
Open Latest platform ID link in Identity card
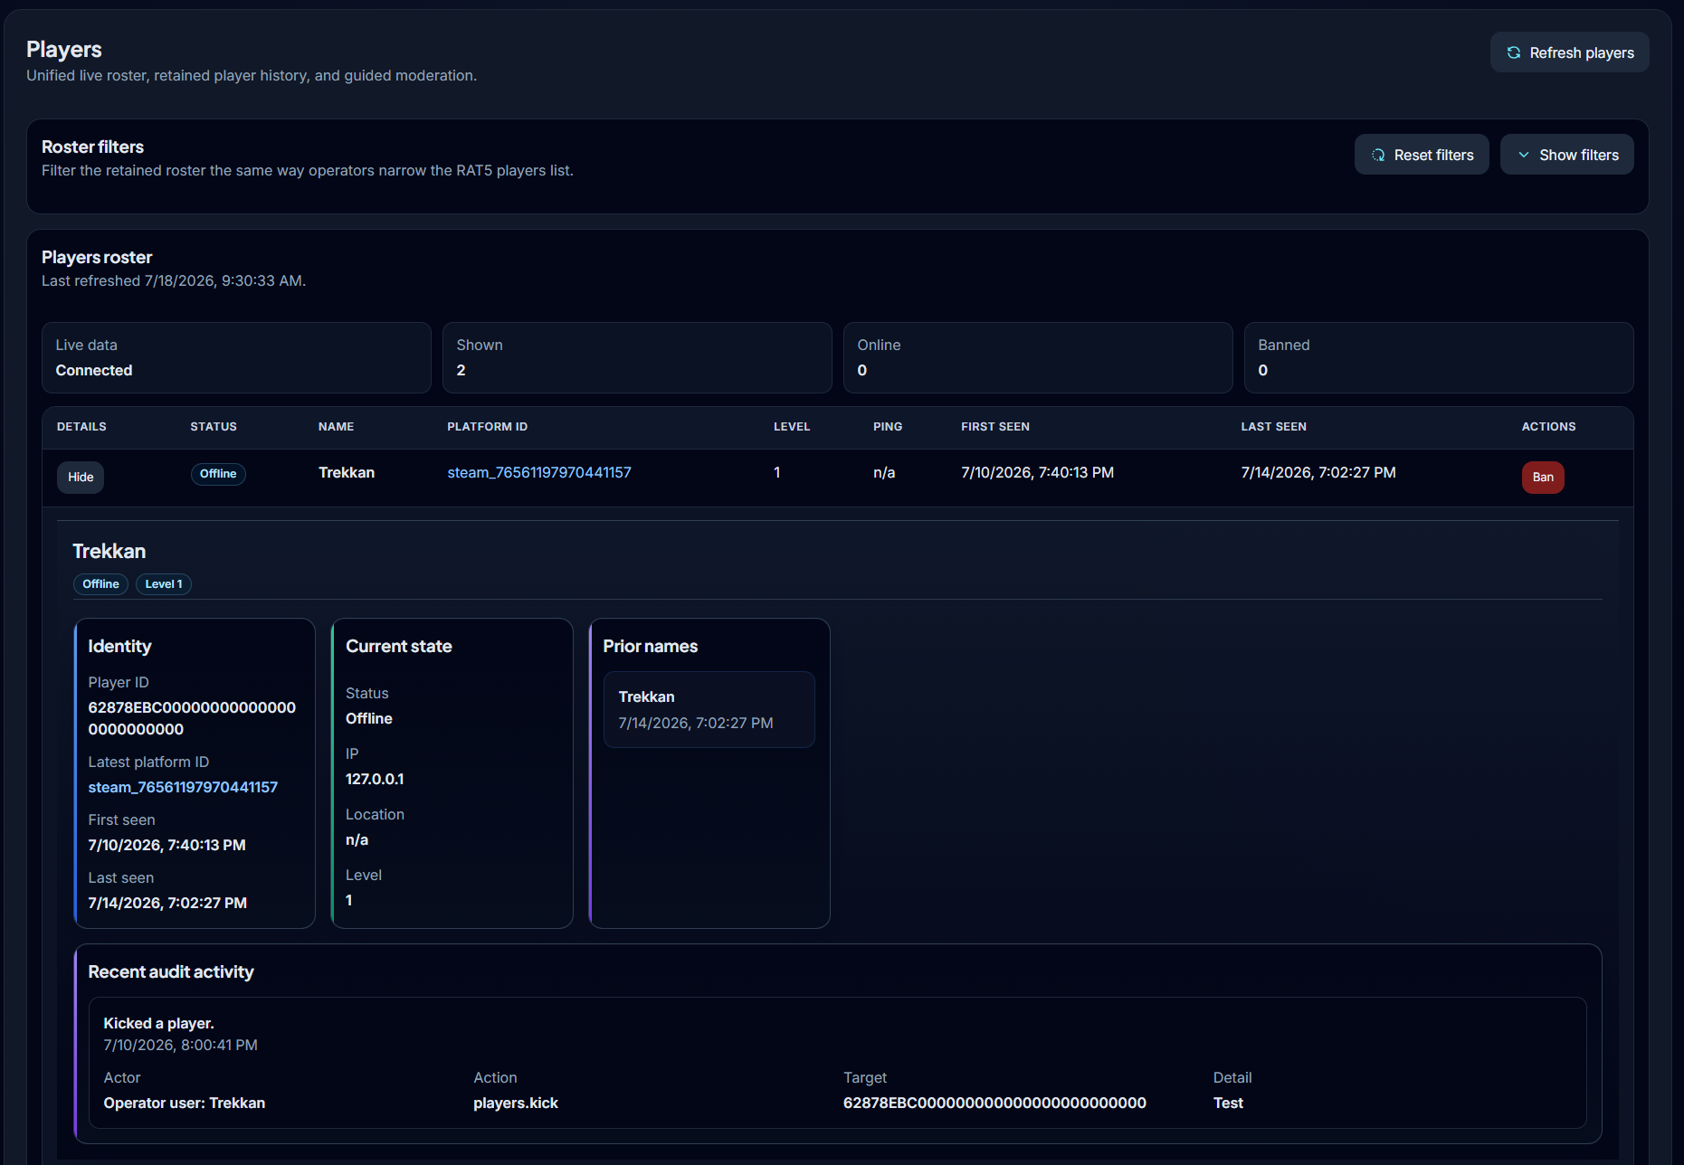click(183, 787)
